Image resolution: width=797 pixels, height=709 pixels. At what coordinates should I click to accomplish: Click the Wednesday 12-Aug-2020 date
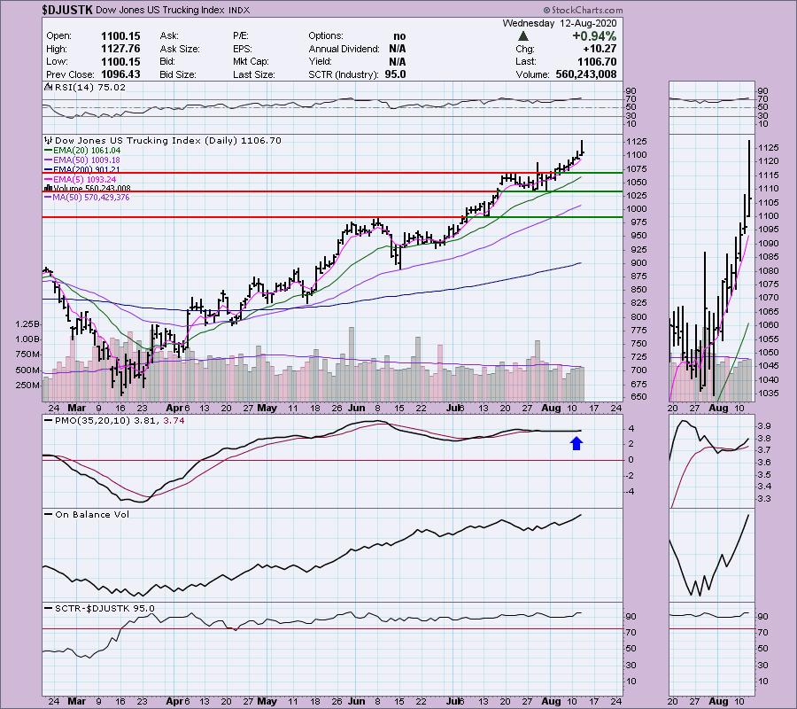pos(559,23)
